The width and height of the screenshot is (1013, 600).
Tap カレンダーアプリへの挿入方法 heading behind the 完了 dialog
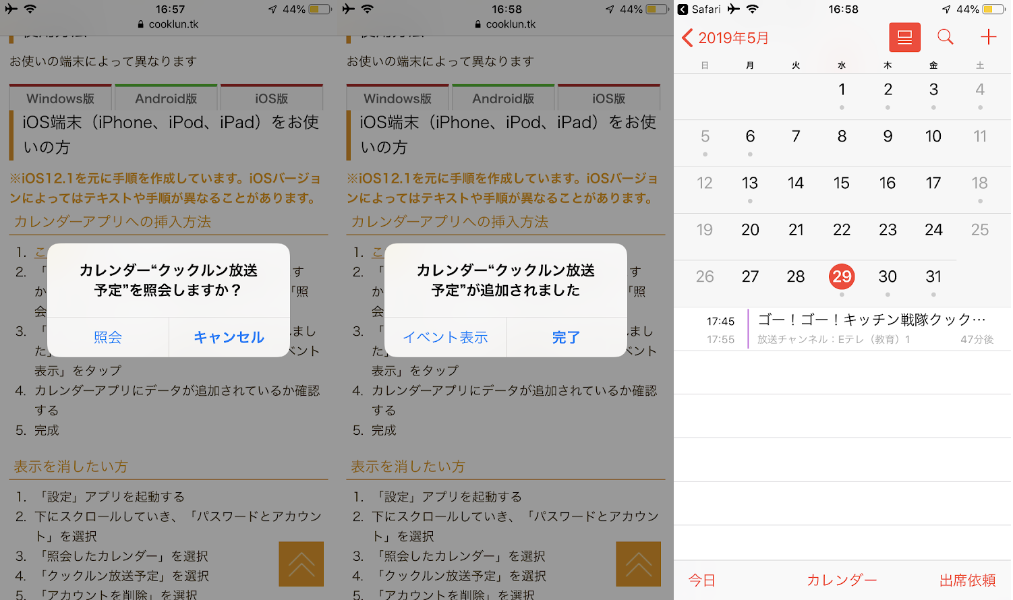point(450,222)
